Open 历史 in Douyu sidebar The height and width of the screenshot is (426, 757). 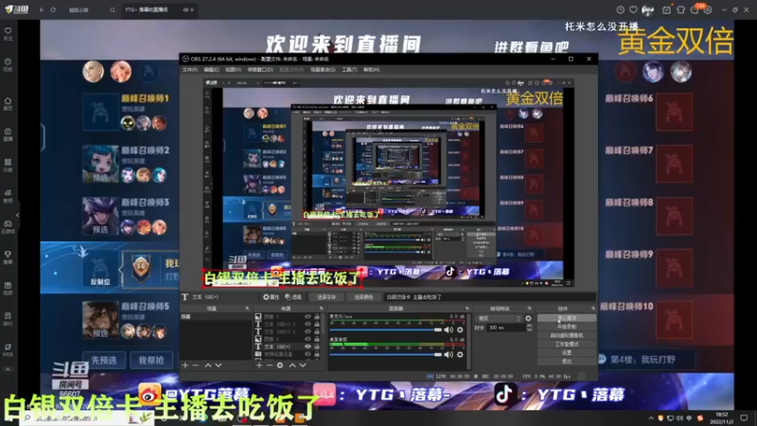8,64
